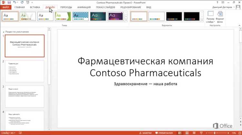
Task: Toggle the ПРИМЕЧАНИЯ comments pane
Action: (x=164, y=133)
